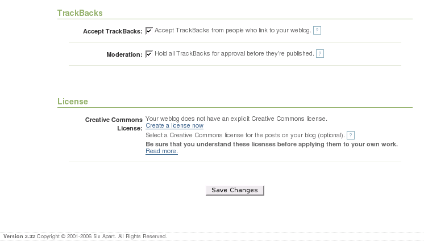The width and height of the screenshot is (424, 245).
Task: Click the TrackBacks section heading
Action: click(x=80, y=13)
